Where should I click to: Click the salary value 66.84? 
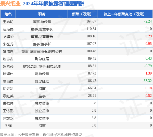(x=92, y=88)
